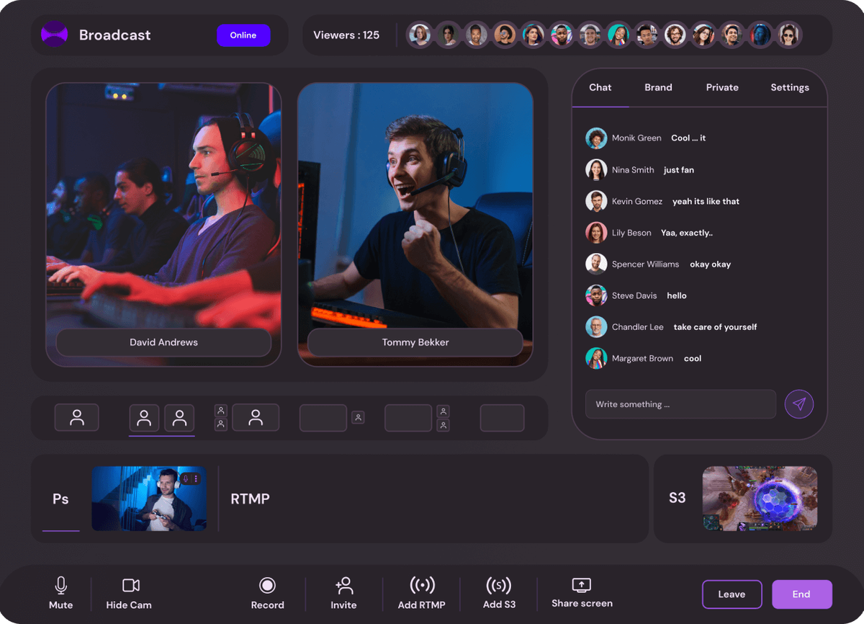
Task: Click Lily Beson's chat avatar
Action: [596, 233]
